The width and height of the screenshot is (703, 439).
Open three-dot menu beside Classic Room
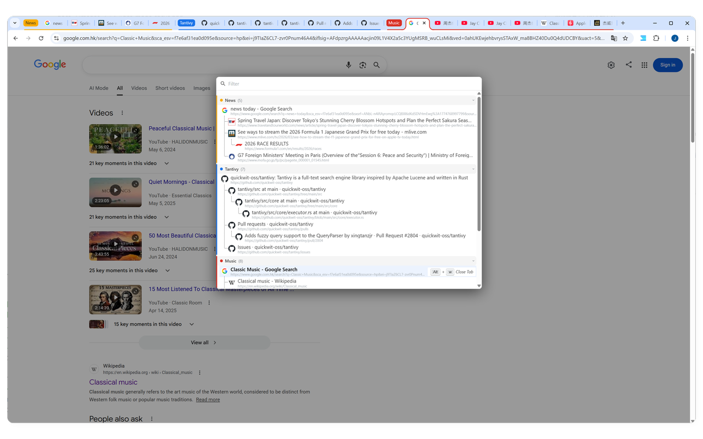(209, 303)
